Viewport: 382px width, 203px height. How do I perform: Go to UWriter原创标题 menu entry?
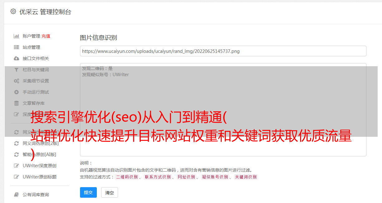tap(40, 177)
